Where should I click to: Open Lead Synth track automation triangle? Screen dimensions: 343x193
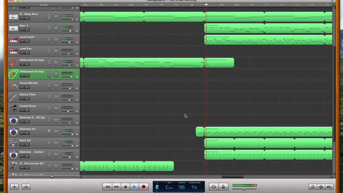pos(77,43)
